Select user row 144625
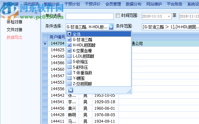Screen dimensions: 199x124 58,50
